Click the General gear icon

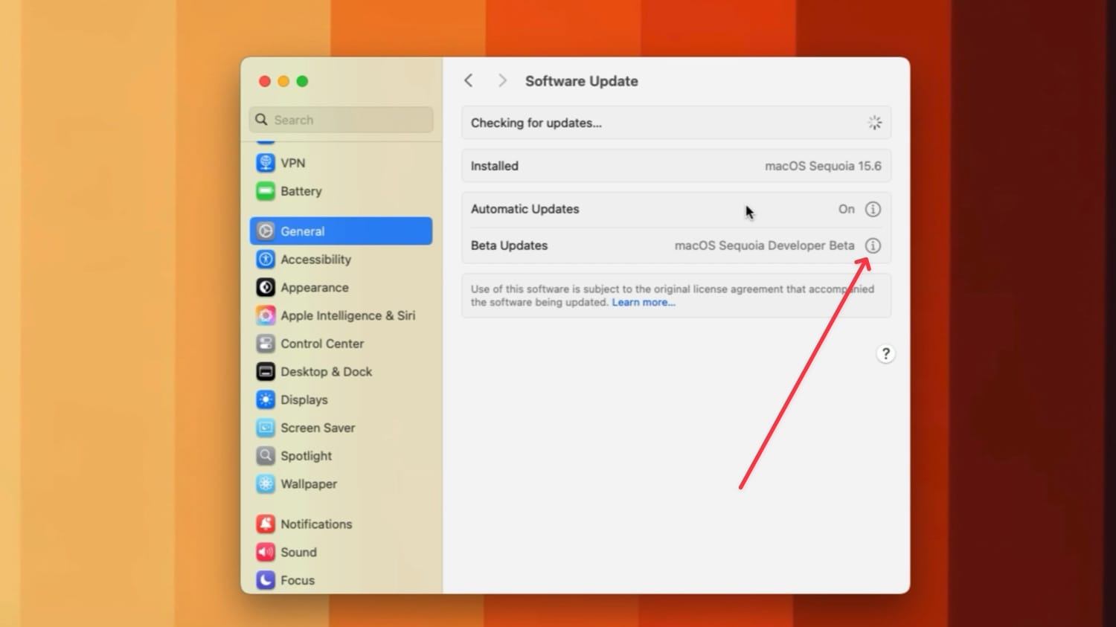point(266,231)
